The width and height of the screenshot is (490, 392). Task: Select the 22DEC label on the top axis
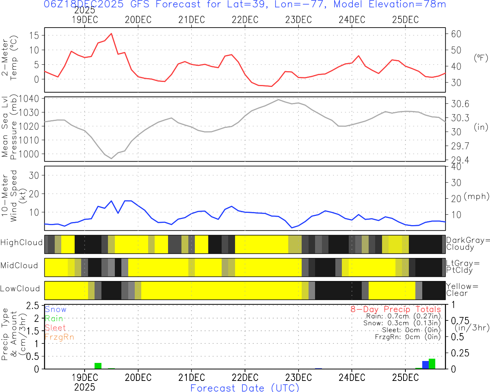(x=245, y=20)
